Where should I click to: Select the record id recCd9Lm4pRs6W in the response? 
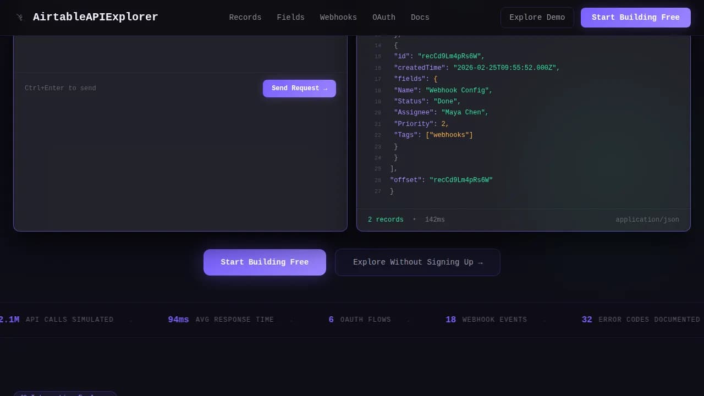(450, 56)
